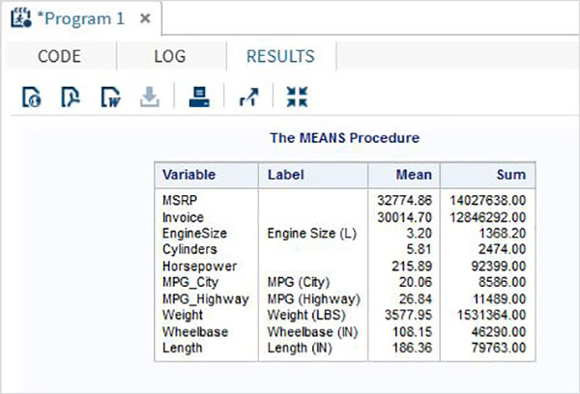
Task: Close the Program 1 tab
Action: (145, 18)
